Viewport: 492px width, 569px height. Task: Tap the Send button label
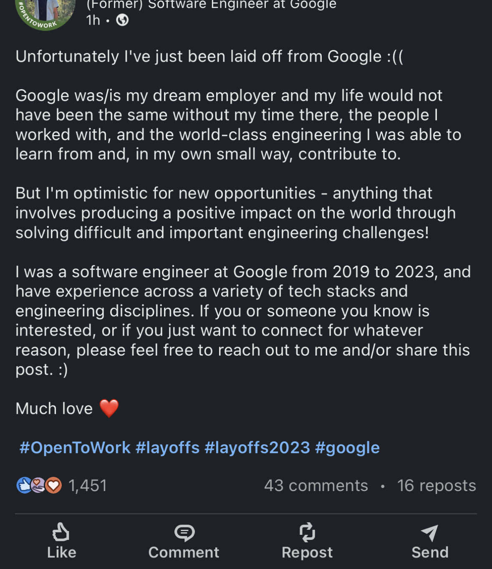(x=430, y=552)
